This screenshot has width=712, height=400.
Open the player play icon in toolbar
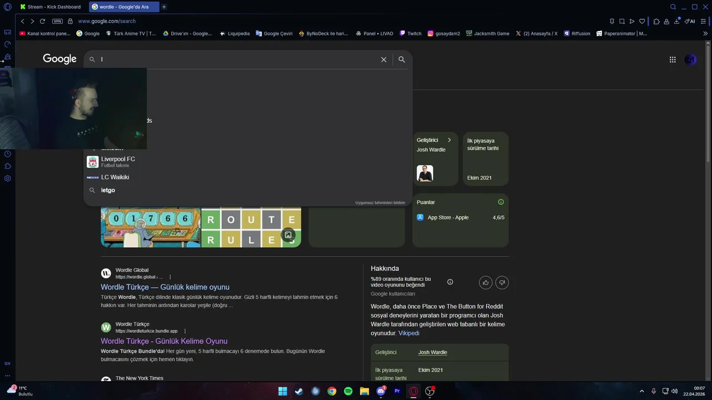pyautogui.click(x=632, y=21)
